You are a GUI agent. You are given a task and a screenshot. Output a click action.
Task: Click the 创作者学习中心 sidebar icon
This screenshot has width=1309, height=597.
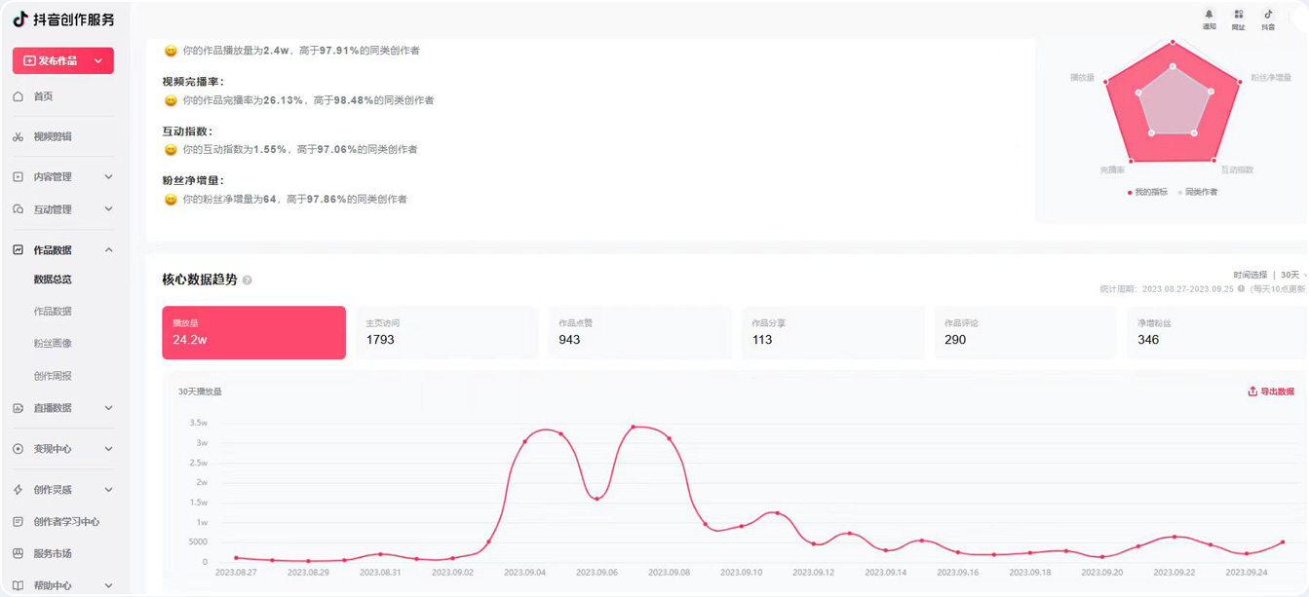coord(19,522)
